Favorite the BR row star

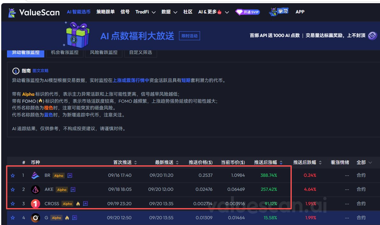click(x=13, y=176)
